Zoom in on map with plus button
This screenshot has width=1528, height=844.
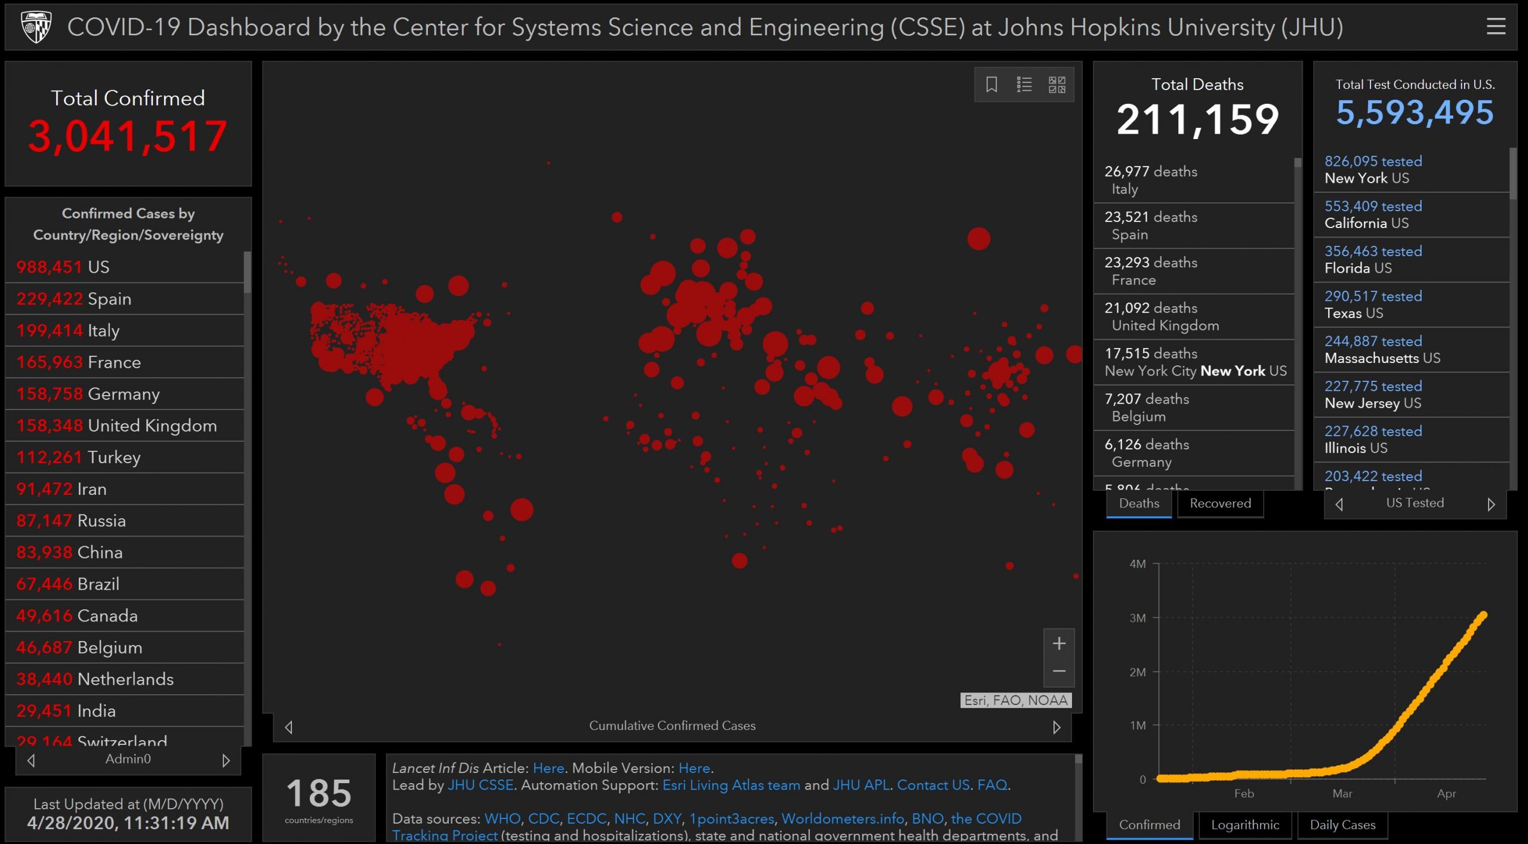pyautogui.click(x=1059, y=643)
